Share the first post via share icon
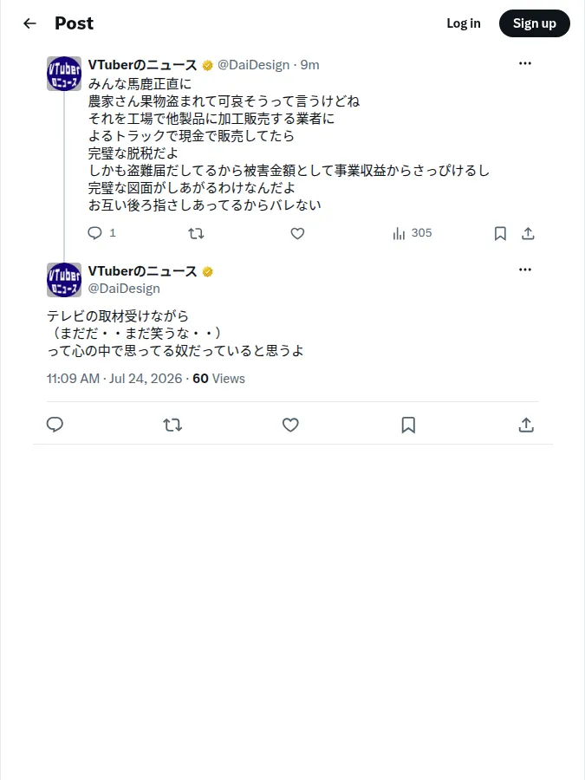The height and width of the screenshot is (780, 585). [528, 233]
